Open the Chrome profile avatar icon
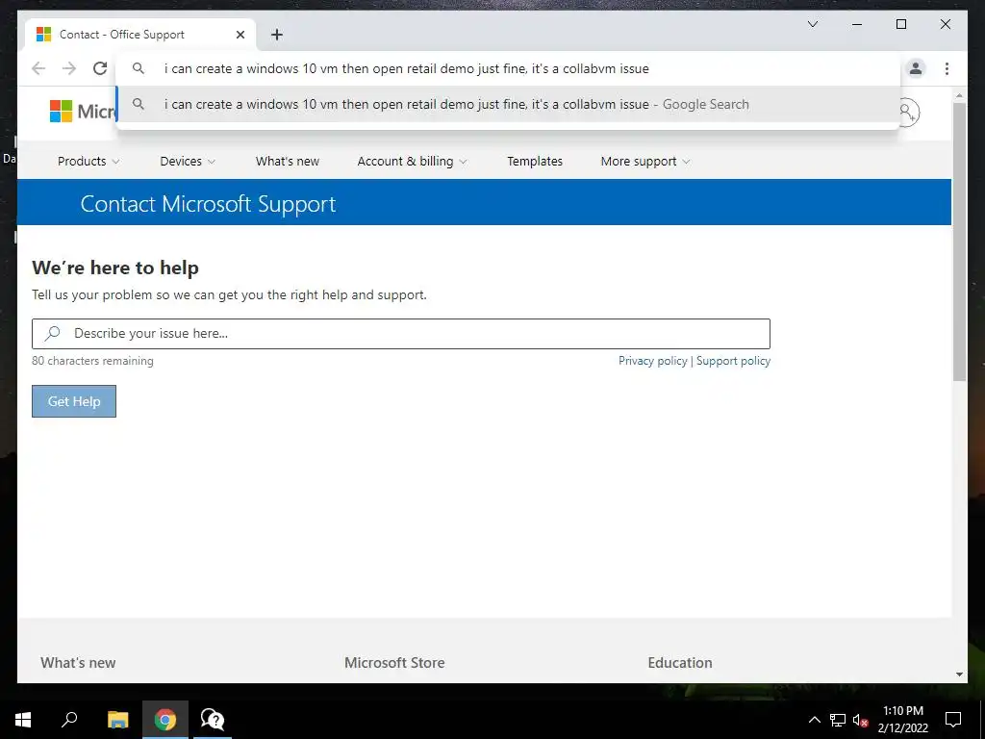This screenshot has width=985, height=739. point(916,68)
